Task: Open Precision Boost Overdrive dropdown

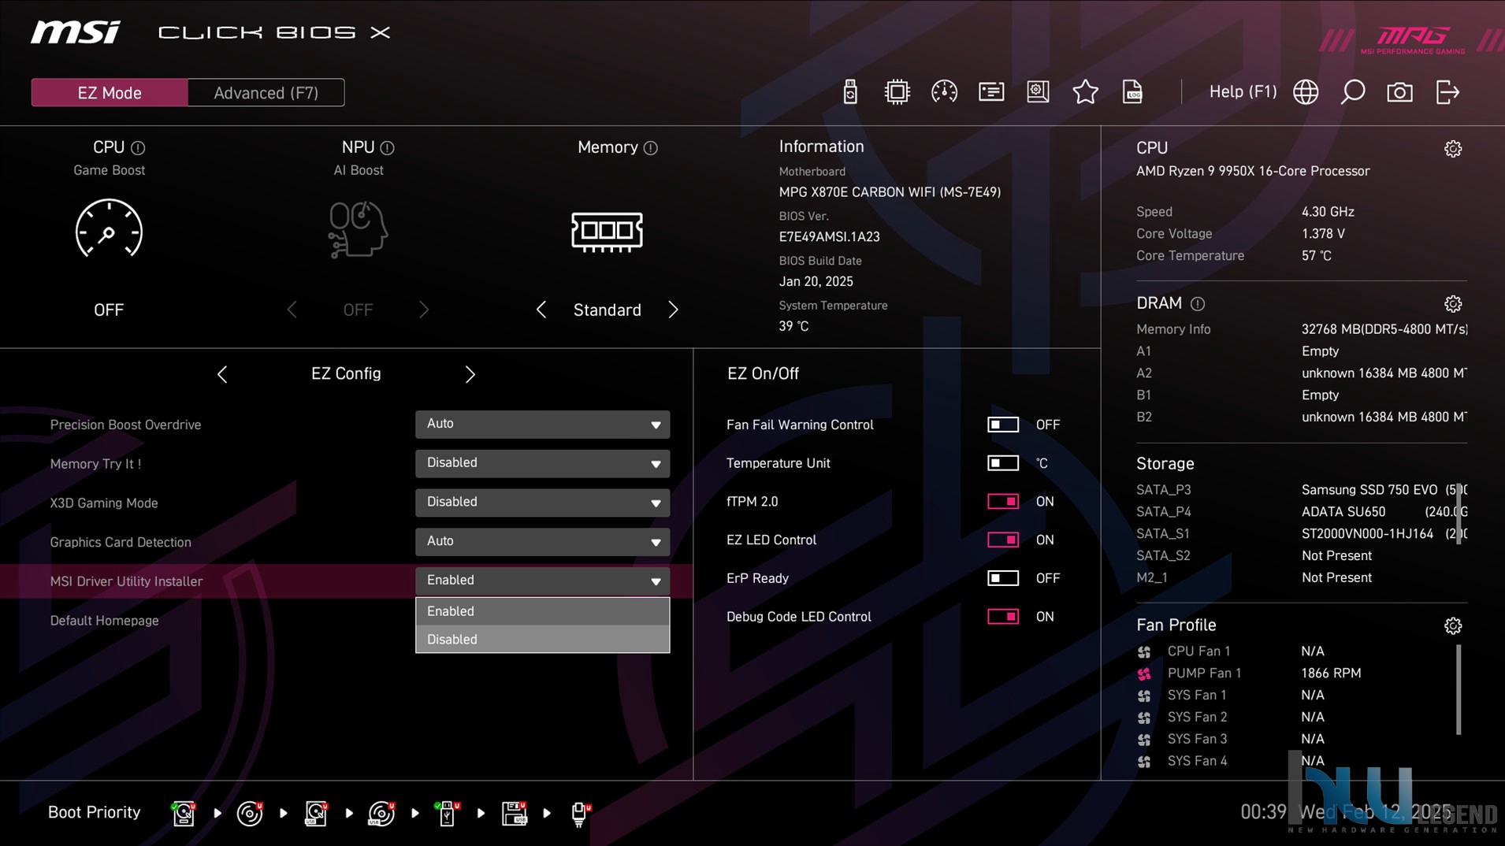Action: (543, 425)
